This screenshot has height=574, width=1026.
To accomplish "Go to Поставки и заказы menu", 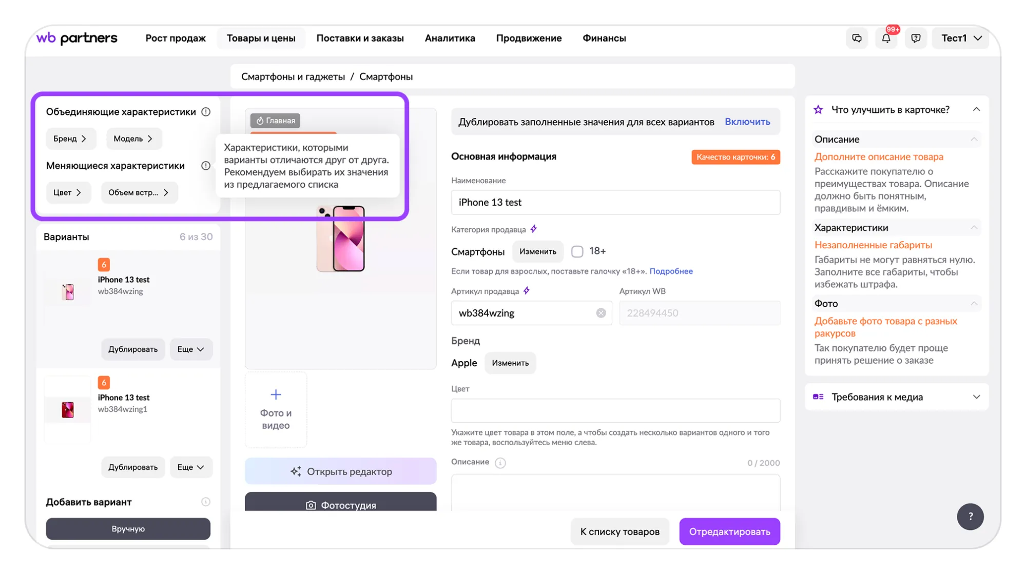I will [360, 38].
